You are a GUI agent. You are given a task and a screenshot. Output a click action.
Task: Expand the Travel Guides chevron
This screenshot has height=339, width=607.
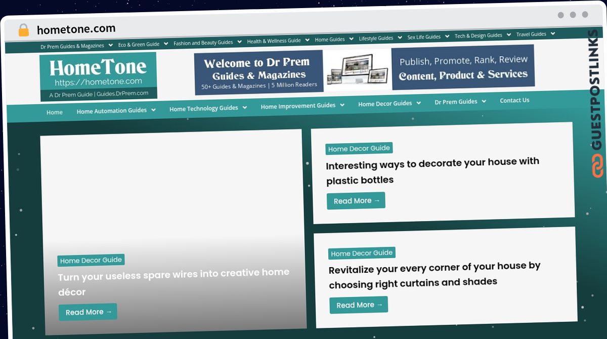(553, 33)
